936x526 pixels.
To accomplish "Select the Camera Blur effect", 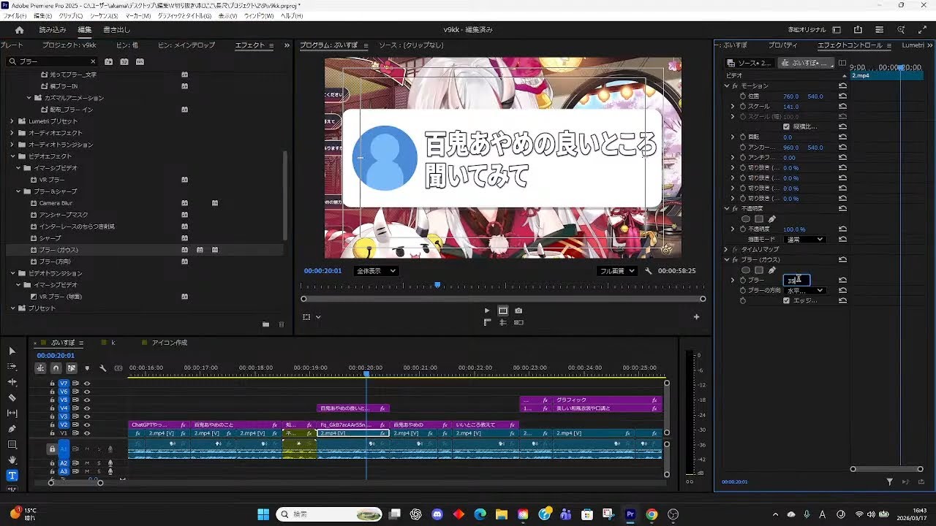I will [x=56, y=203].
